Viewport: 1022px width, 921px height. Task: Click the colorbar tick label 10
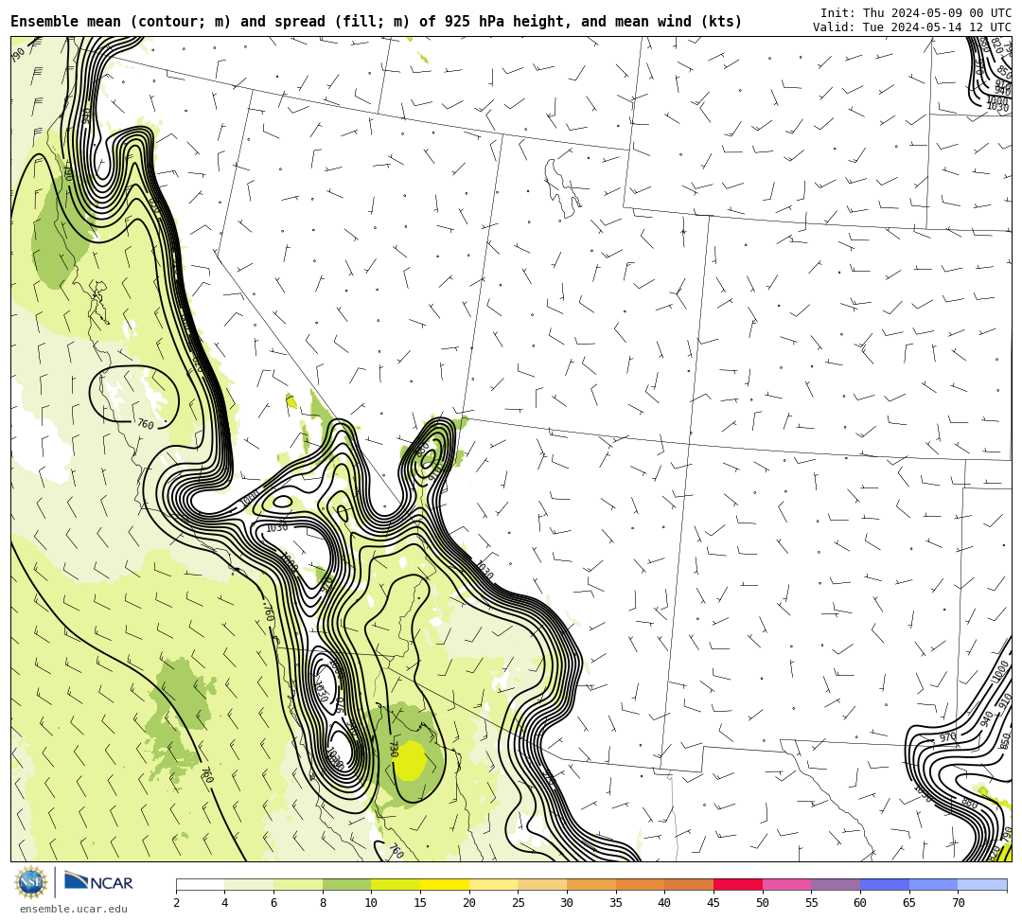click(372, 903)
